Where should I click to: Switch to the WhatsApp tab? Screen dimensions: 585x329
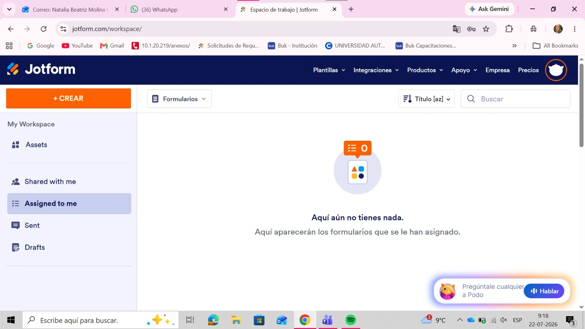coord(179,10)
